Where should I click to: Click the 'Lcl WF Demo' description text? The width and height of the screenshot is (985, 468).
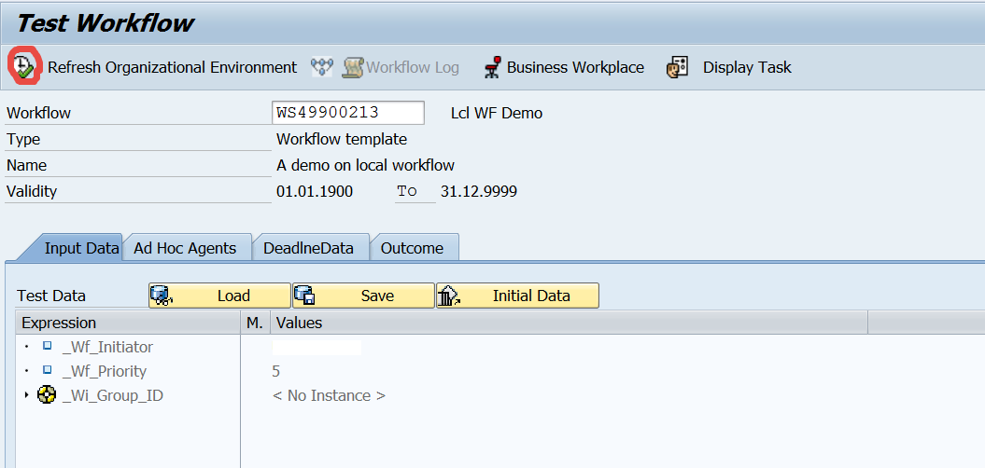pyautogui.click(x=497, y=114)
